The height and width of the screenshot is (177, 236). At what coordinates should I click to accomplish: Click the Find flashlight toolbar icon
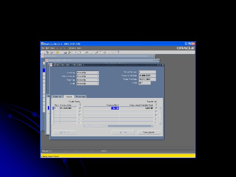(48, 52)
